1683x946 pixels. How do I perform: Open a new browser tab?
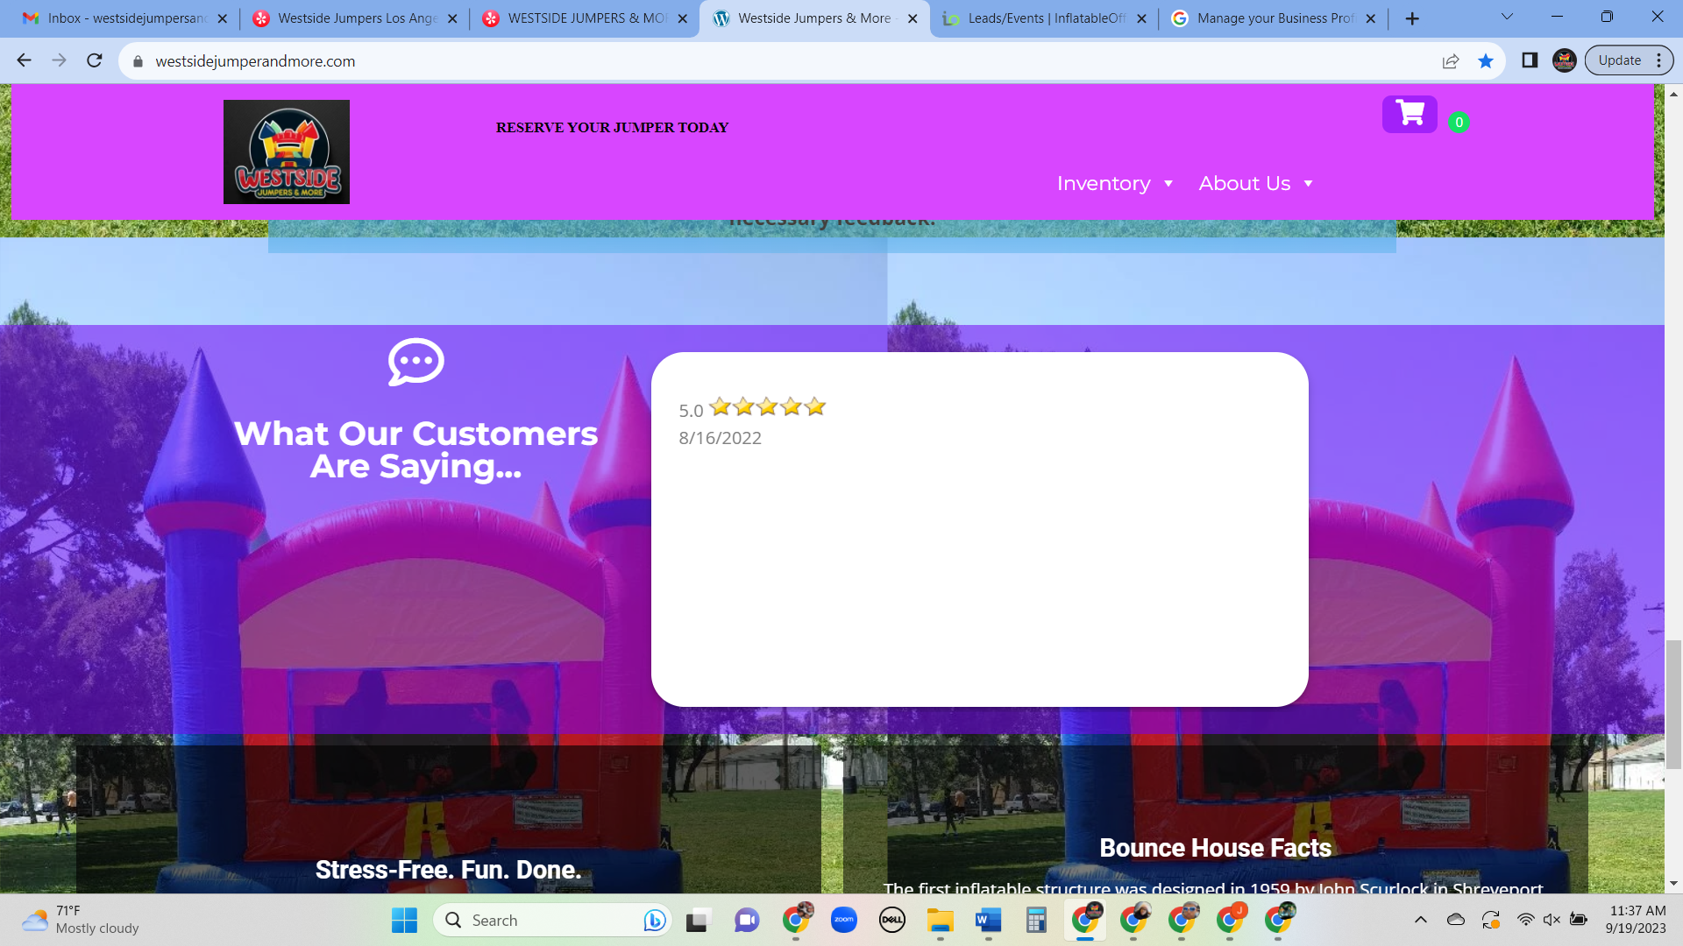click(1412, 18)
